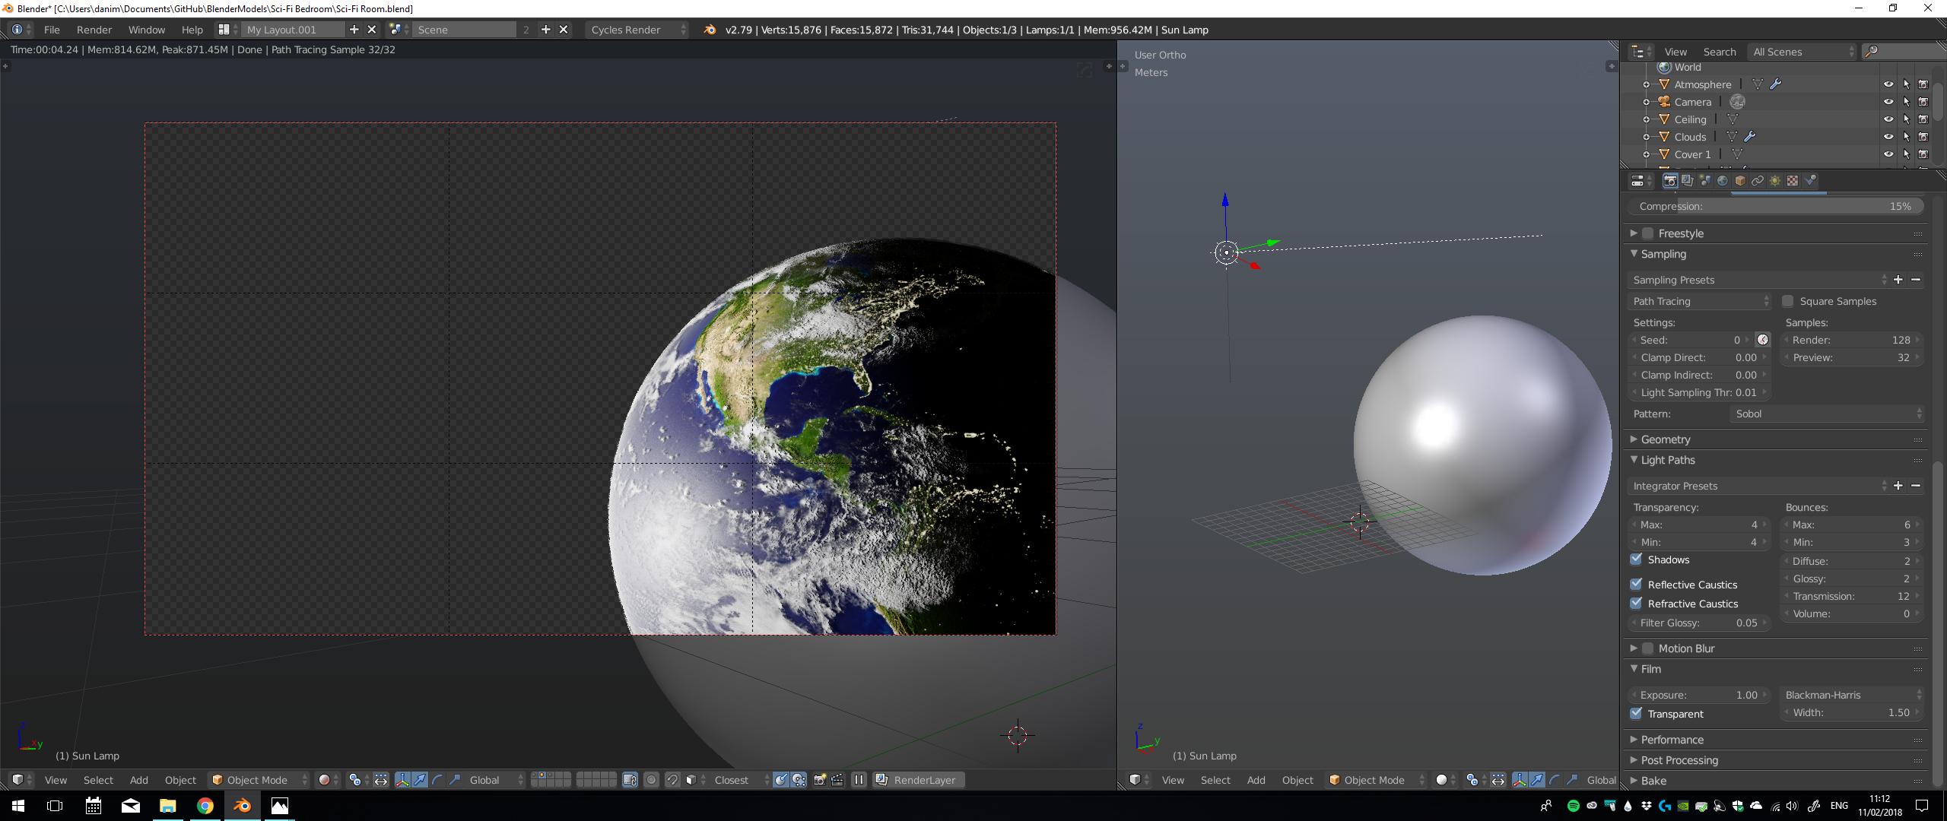Toggle Shadows checkbox in Light Paths
The width and height of the screenshot is (1947, 821).
(1637, 559)
